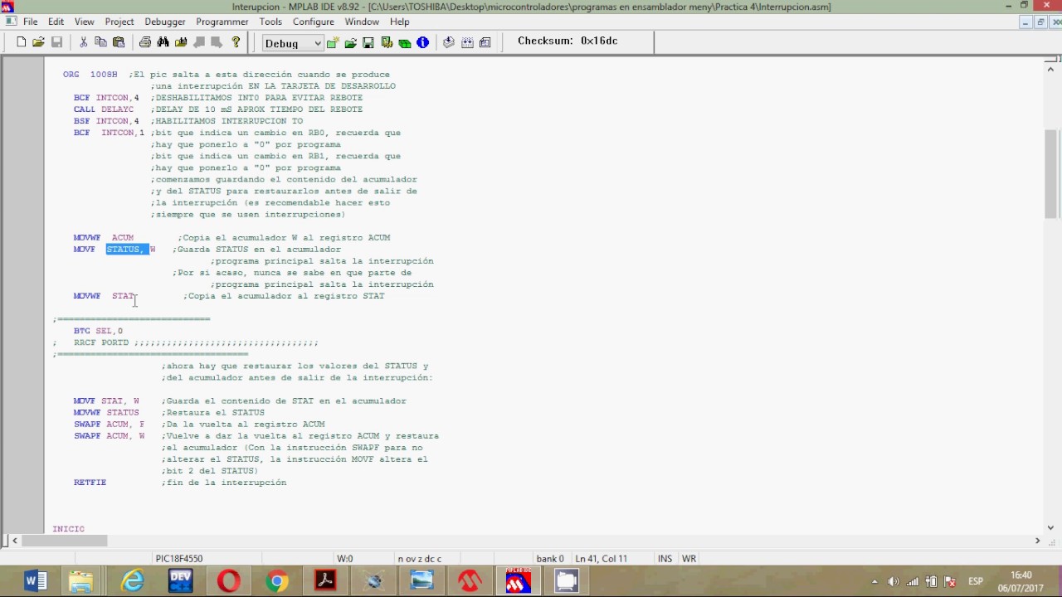Viewport: 1062px width, 597px height.
Task: Open build options icon
Action: (387, 42)
